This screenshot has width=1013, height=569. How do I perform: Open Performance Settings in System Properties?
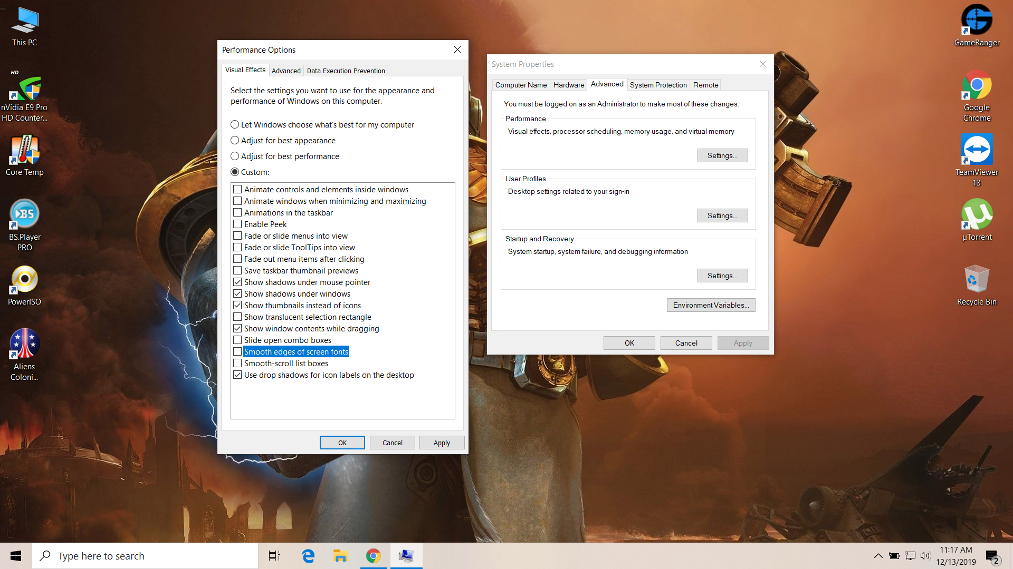coord(722,155)
